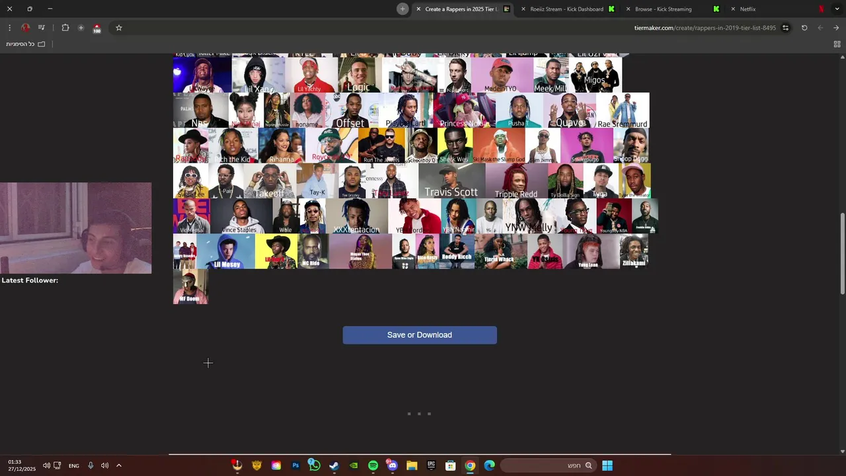Image resolution: width=846 pixels, height=476 pixels.
Task: Open WhatsApp from the taskbar
Action: tap(315, 465)
